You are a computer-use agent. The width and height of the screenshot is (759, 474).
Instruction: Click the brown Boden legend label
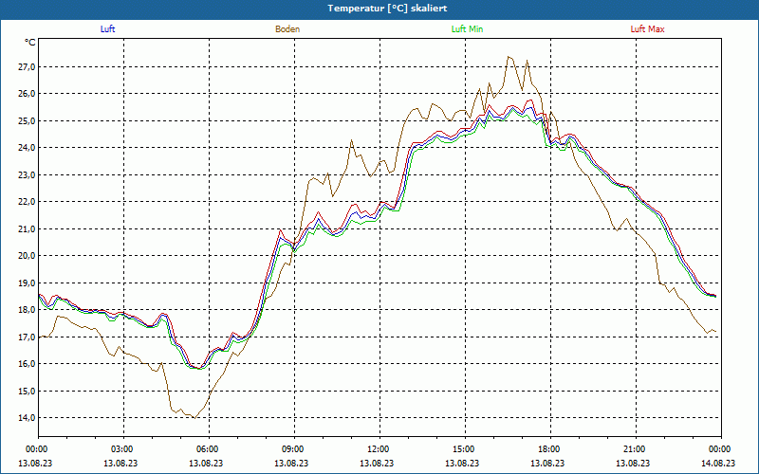click(287, 29)
